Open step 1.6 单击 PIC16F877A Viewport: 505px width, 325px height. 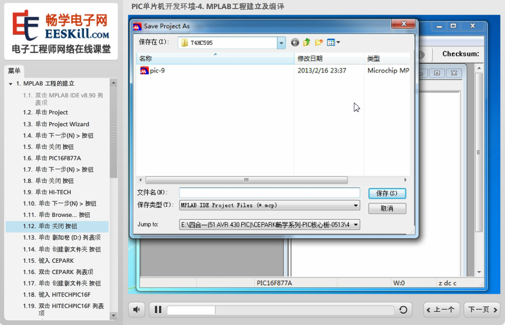[x=52, y=158]
